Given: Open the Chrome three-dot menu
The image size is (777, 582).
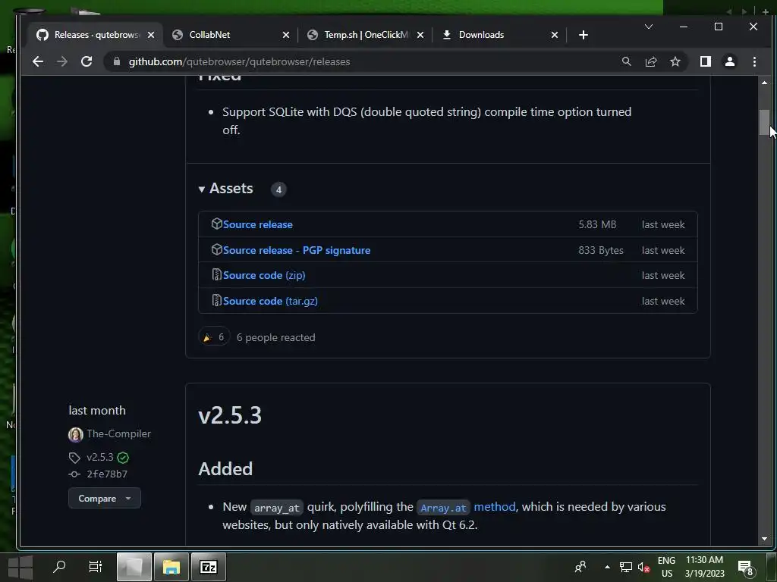Looking at the screenshot, I should point(754,61).
